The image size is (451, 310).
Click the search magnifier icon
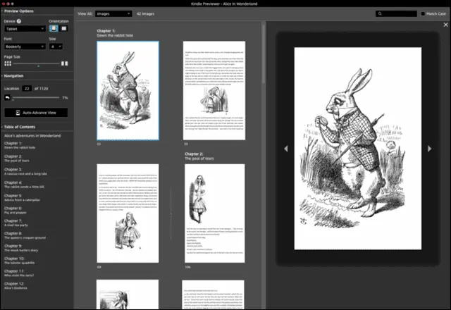380,13
